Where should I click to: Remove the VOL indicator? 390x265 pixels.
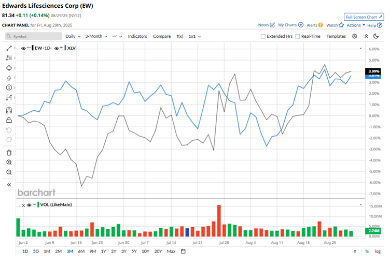coord(23,205)
